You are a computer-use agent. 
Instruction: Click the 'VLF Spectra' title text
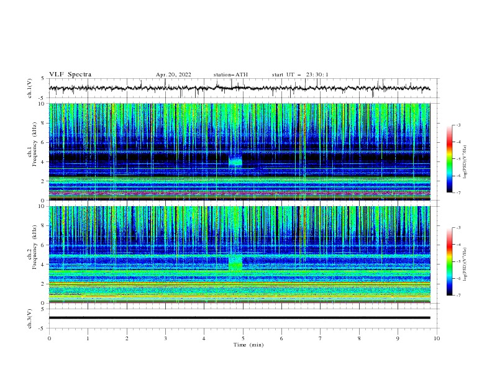70,75
